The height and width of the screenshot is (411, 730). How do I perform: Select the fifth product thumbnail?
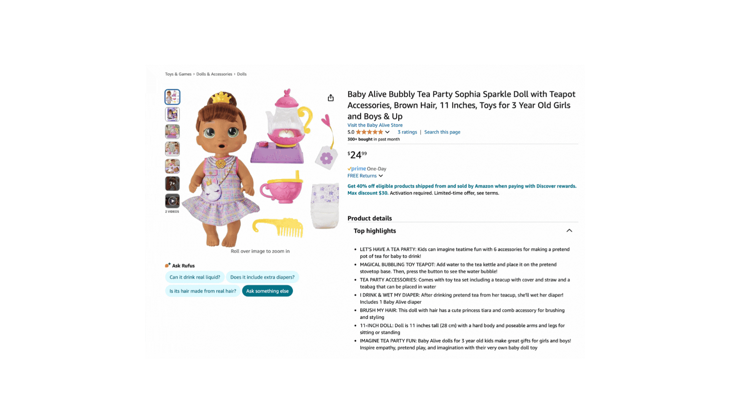click(172, 166)
